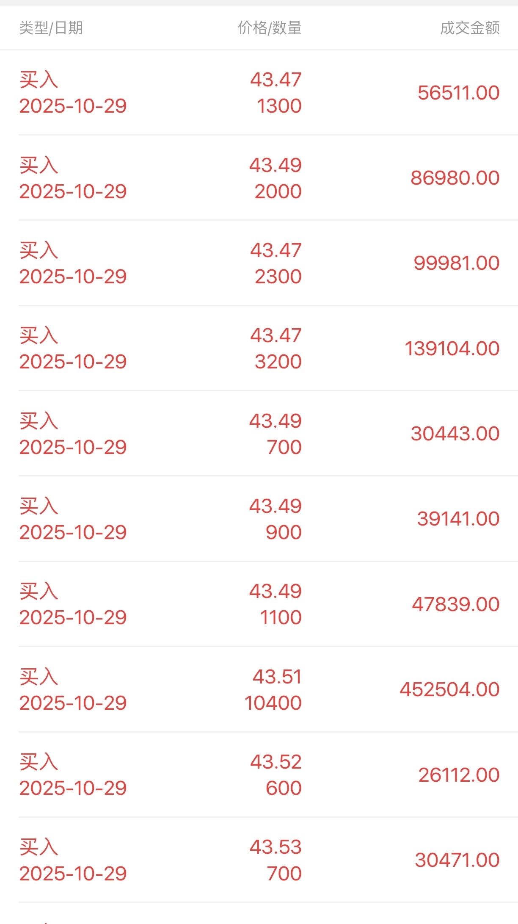This screenshot has width=518, height=924.
Task: Tap the 价格/数量 column header
Action: pyautogui.click(x=270, y=28)
